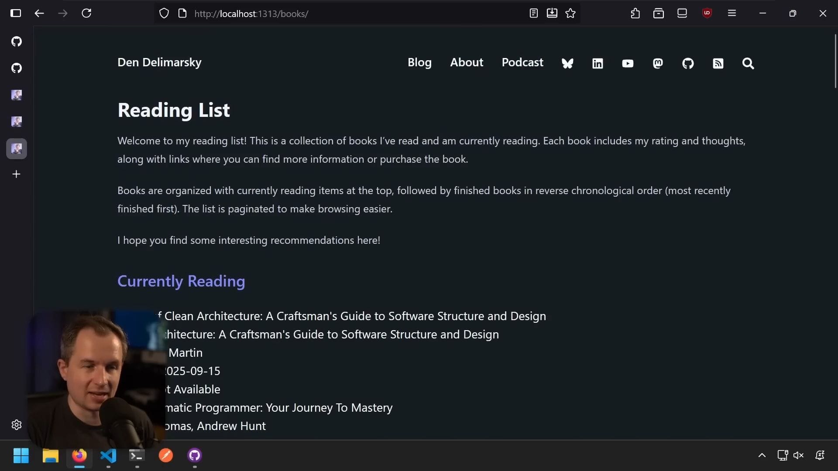Open the YouTube icon in site header
The image size is (838, 471).
pyautogui.click(x=628, y=64)
